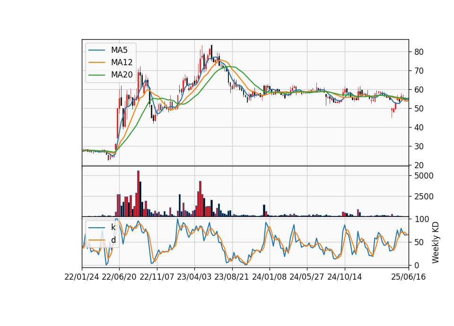Click the 24/10/14 date tick label
This screenshot has width=454, height=326.
coord(345,277)
